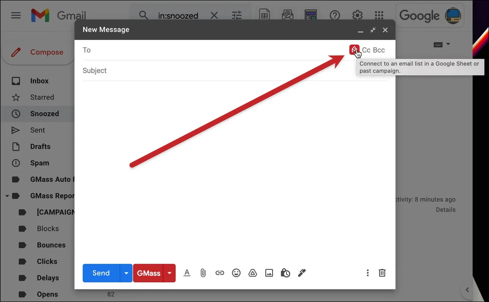Pop out the New Message window to full screen

click(373, 30)
